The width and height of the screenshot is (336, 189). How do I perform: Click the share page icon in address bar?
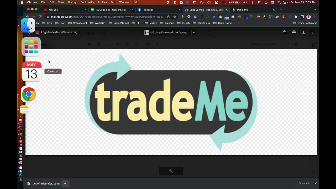click(168, 17)
